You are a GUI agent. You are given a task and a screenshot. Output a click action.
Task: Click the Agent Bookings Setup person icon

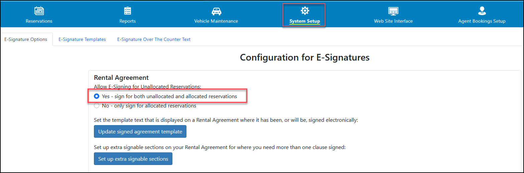click(x=482, y=11)
